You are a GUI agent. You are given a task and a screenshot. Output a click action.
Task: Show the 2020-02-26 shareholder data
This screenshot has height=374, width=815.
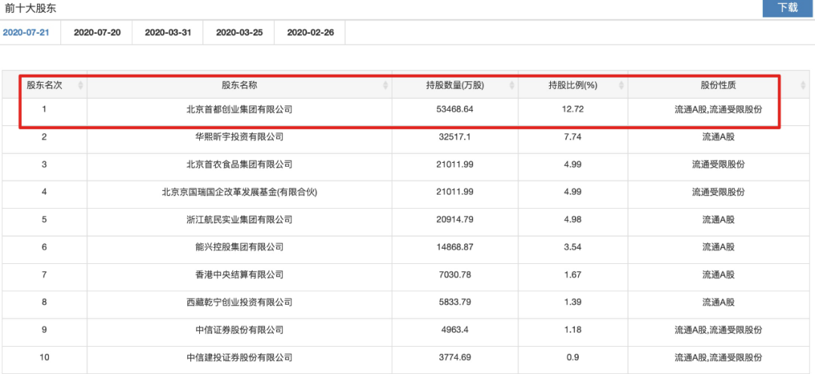coord(309,32)
